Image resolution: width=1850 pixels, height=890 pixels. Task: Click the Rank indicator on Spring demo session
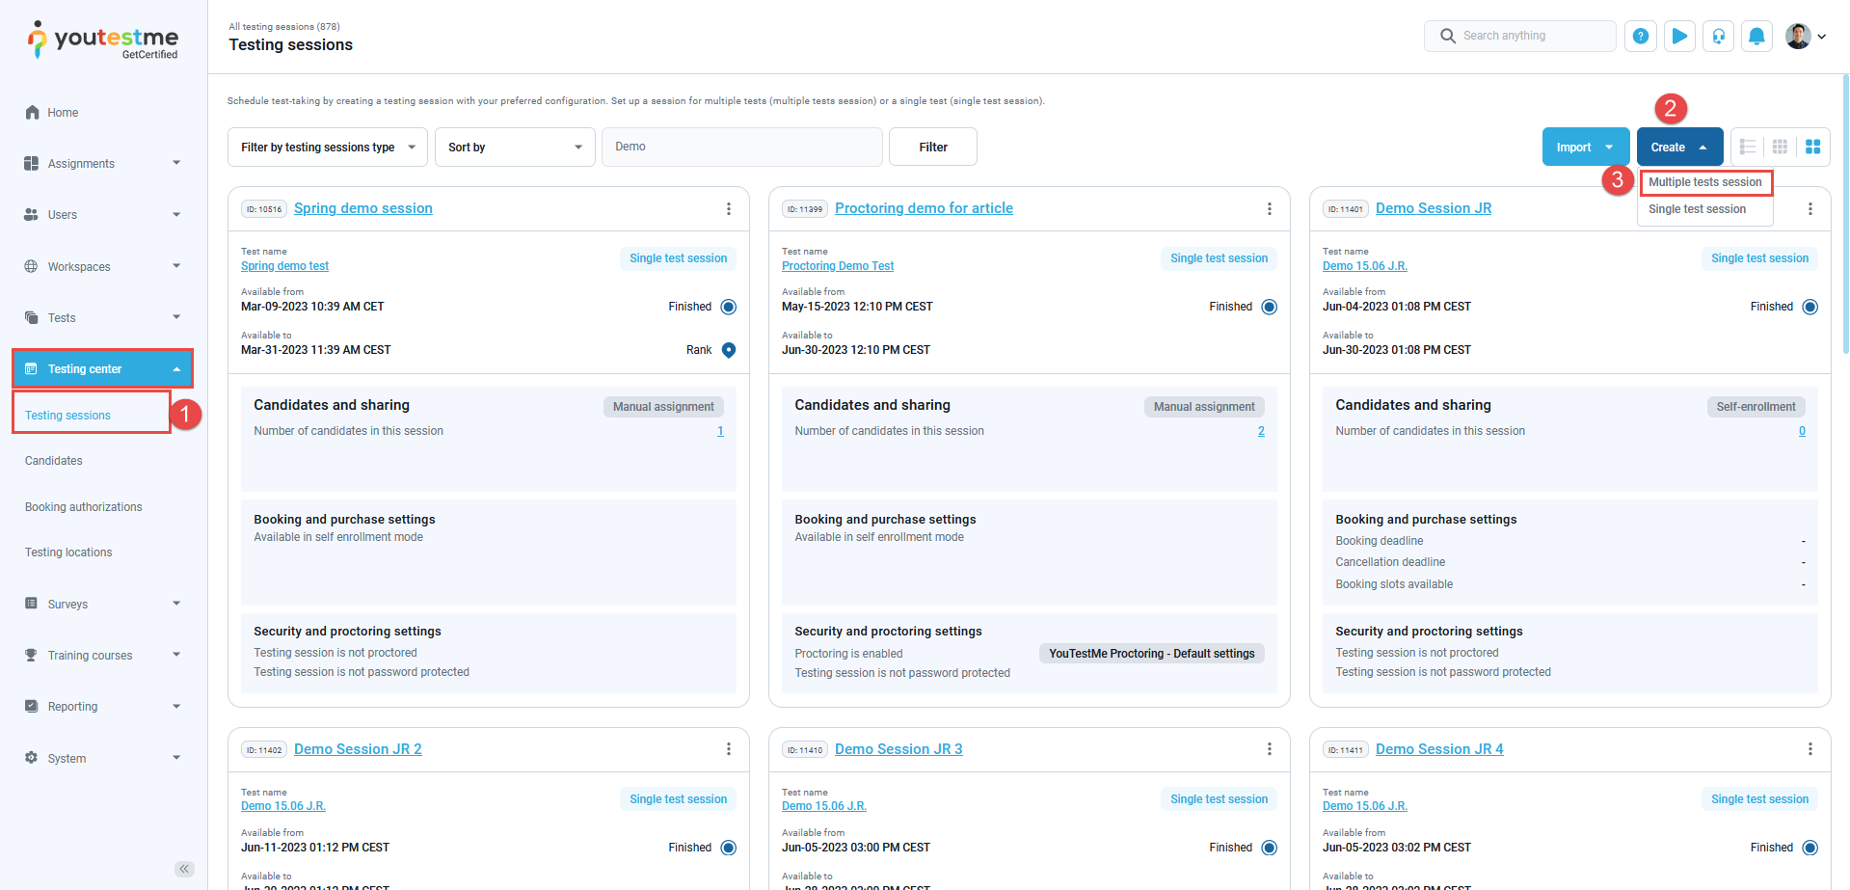tap(729, 350)
